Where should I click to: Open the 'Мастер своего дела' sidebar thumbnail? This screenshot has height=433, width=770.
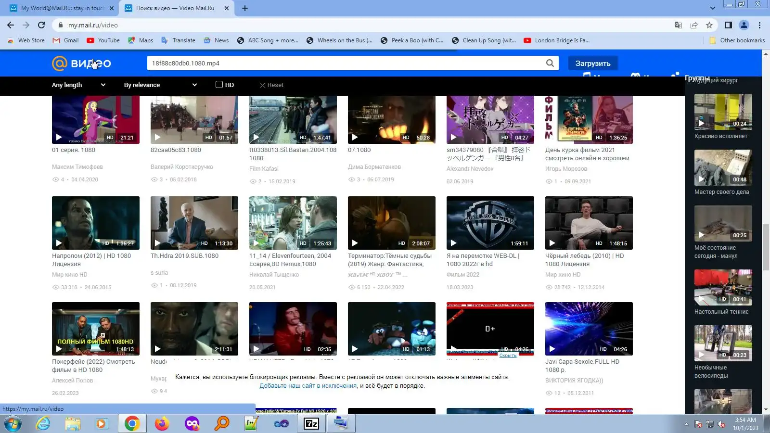[x=723, y=167]
